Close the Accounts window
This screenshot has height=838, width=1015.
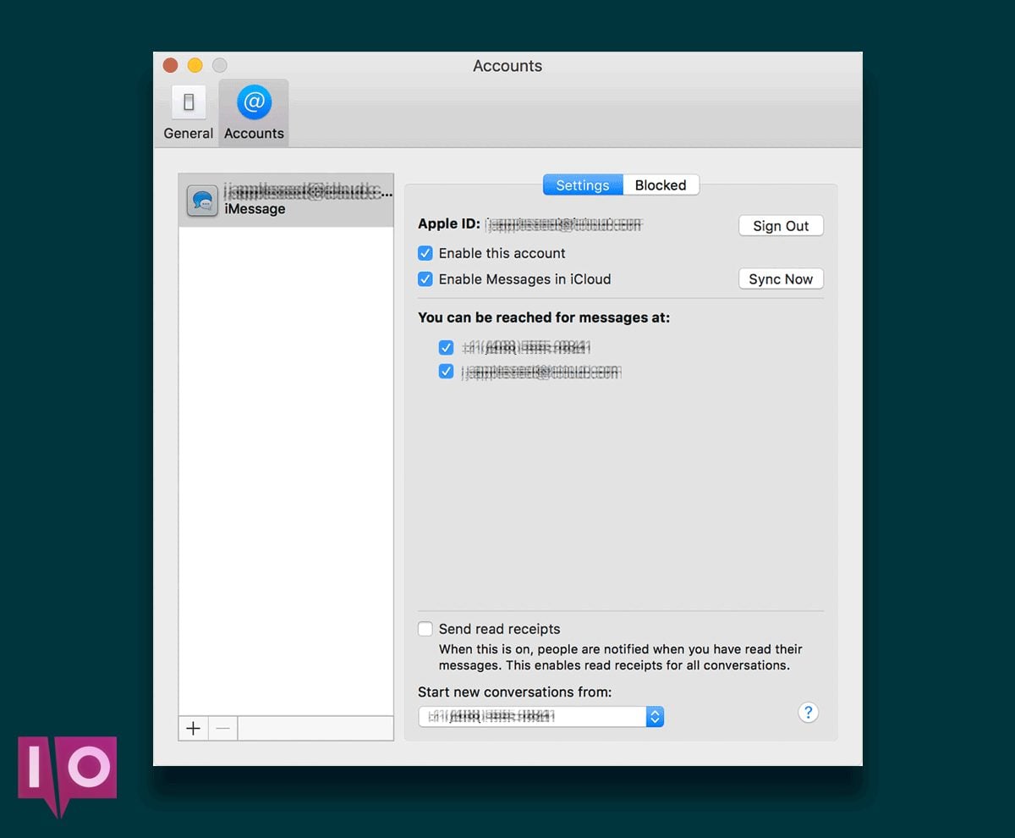click(x=170, y=65)
